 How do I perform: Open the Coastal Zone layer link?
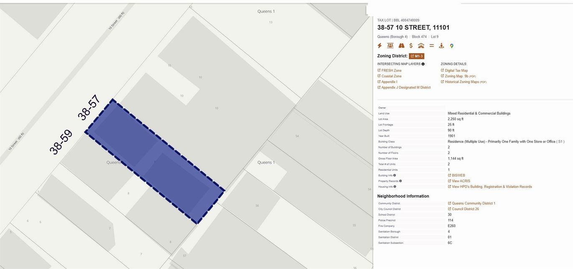[391, 76]
